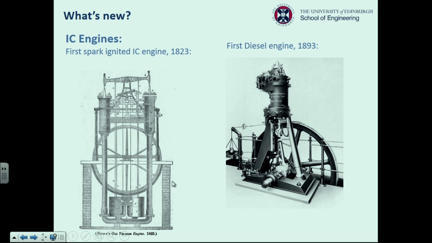The width and height of the screenshot is (432, 243).
Task: Click the Brown's Gas Vacuum Engine caption
Action: (x=126, y=233)
